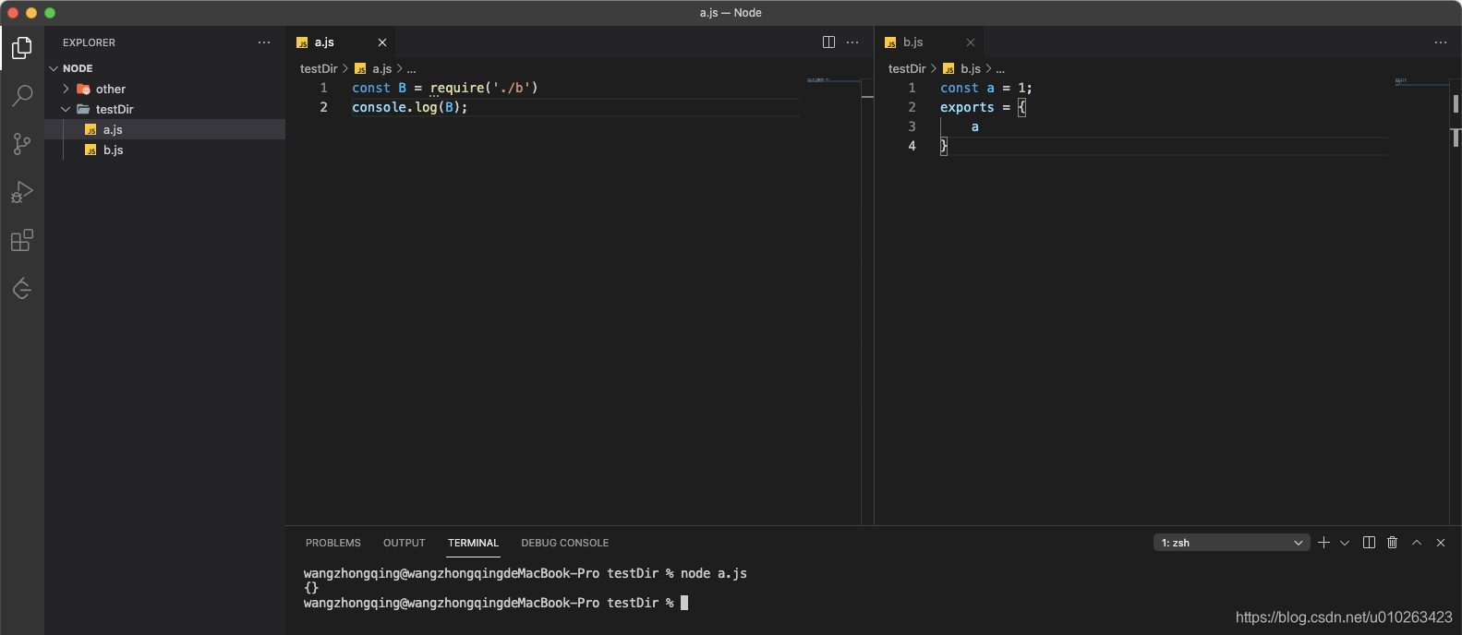Screen dimensions: 1462x635
Task: Click testDir breadcrumb in a.js editor
Action: pos(319,68)
